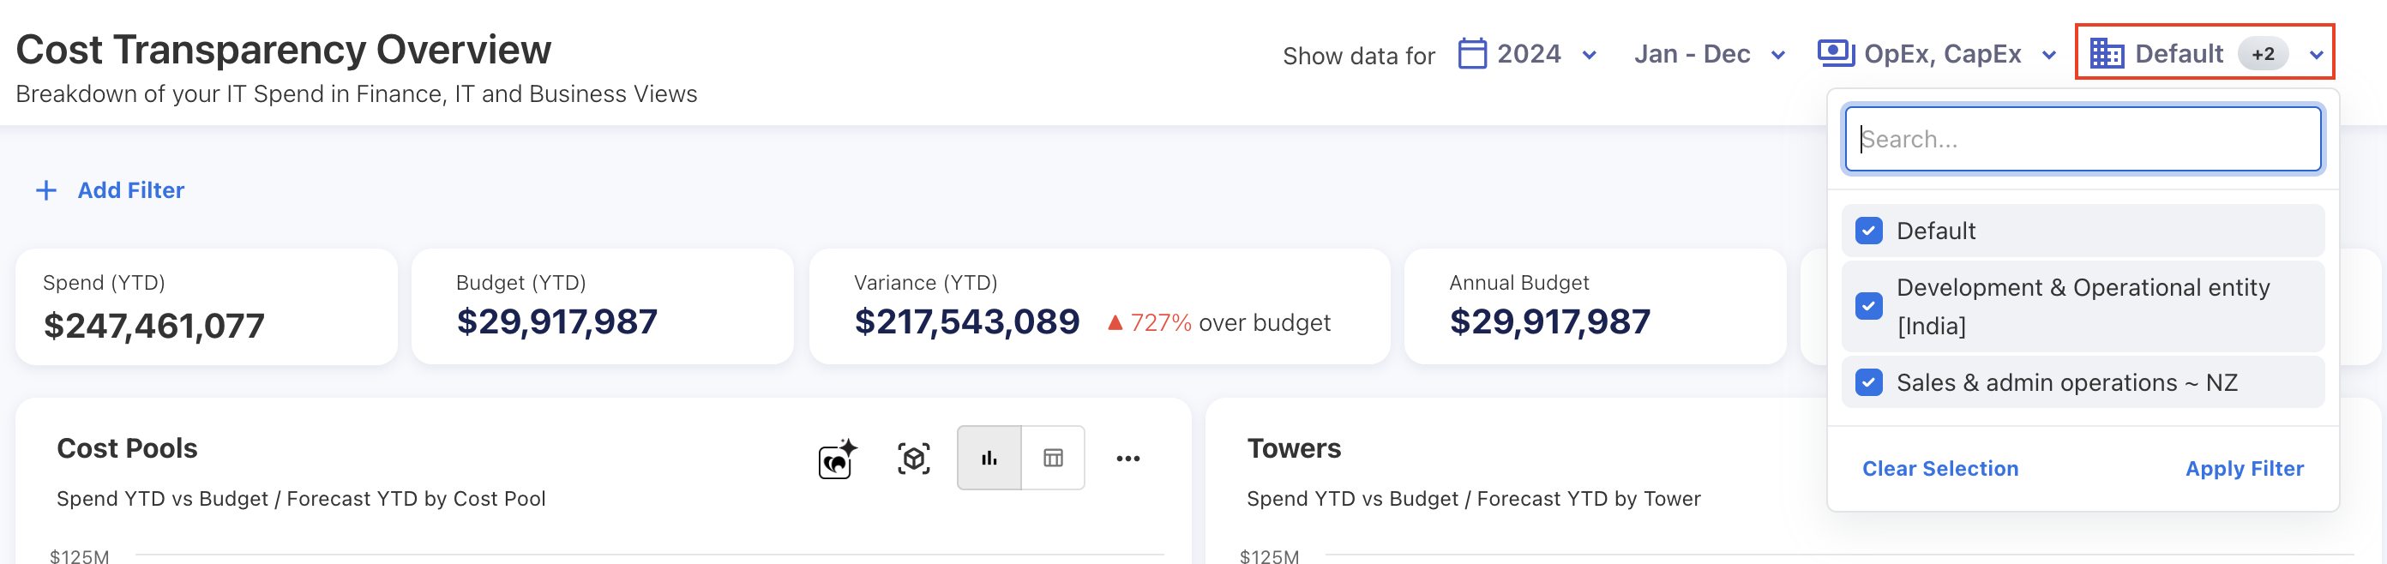The image size is (2387, 564).
Task: Expand the OpEx, CapEx dropdown chevron
Action: (x=2049, y=55)
